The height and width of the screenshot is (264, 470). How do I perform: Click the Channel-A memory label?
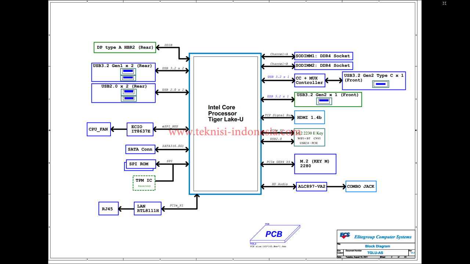[279, 54]
